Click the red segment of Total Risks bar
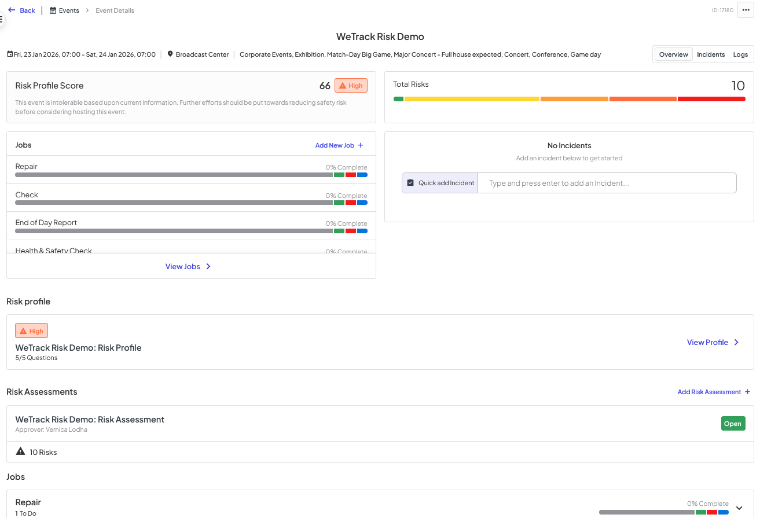Viewport: 760px width, 518px height. 711,99
